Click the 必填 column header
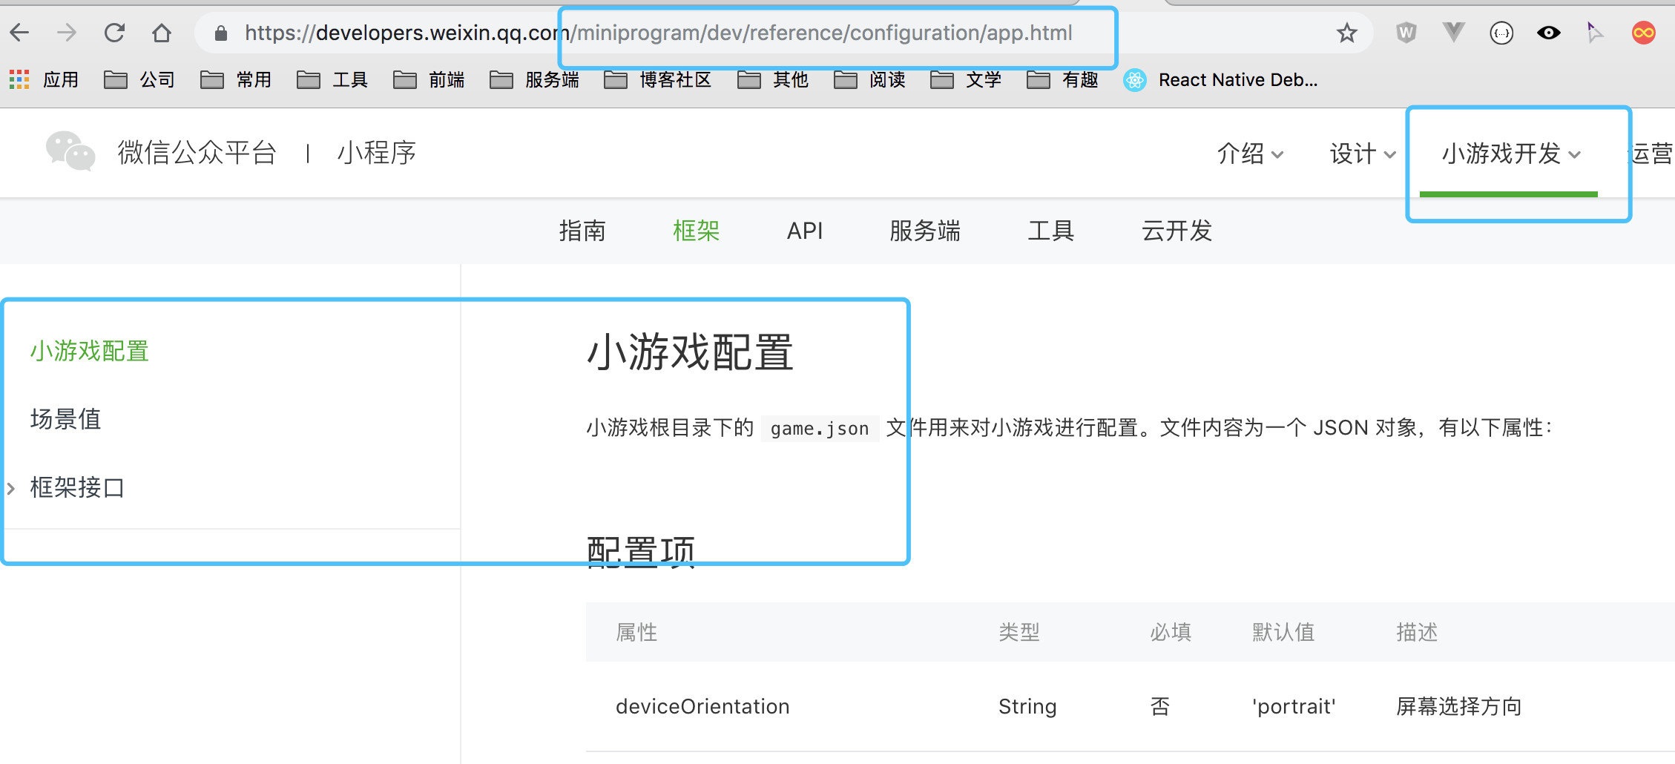Image resolution: width=1675 pixels, height=764 pixels. (x=1171, y=632)
